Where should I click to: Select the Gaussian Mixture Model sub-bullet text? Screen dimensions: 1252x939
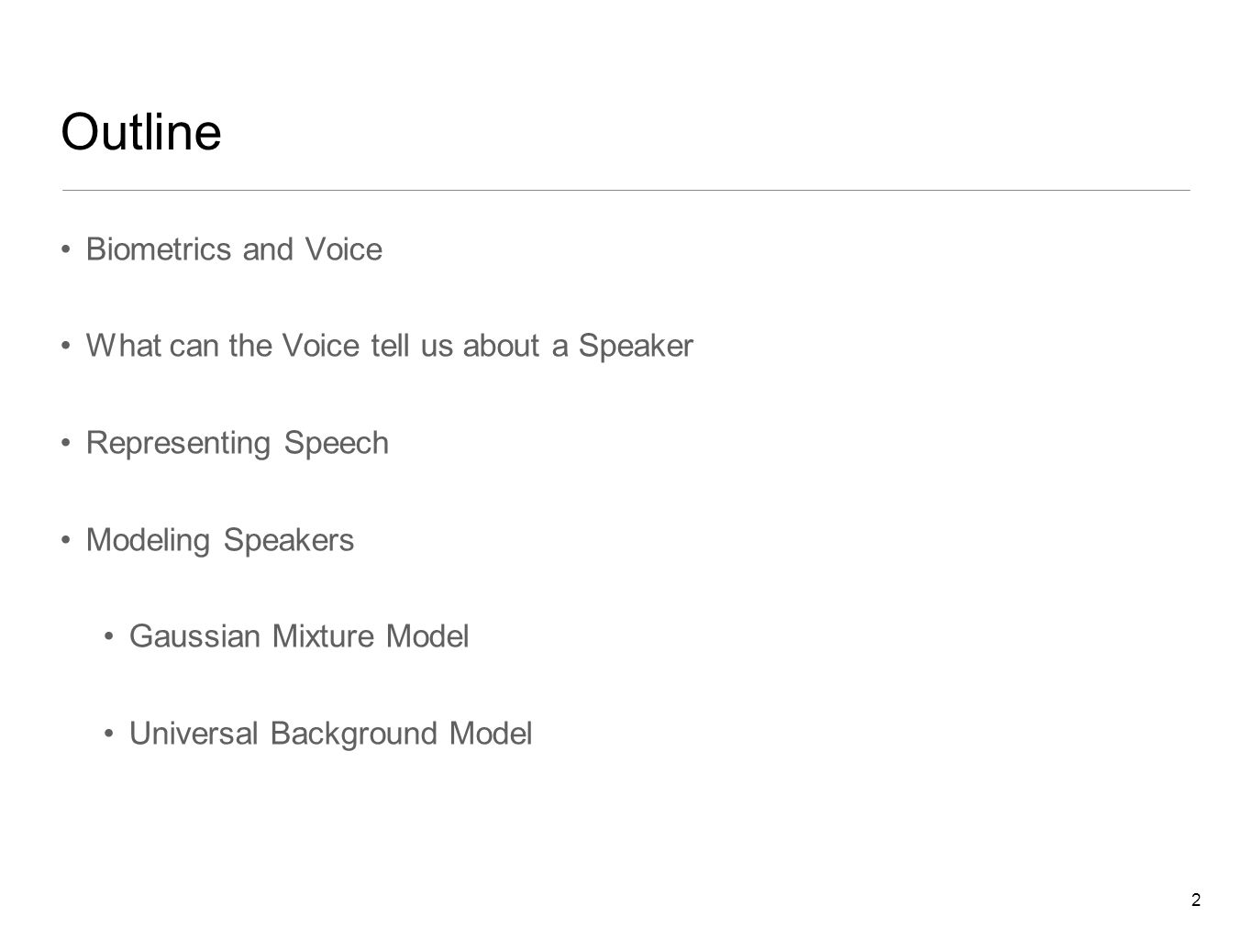coord(299,636)
